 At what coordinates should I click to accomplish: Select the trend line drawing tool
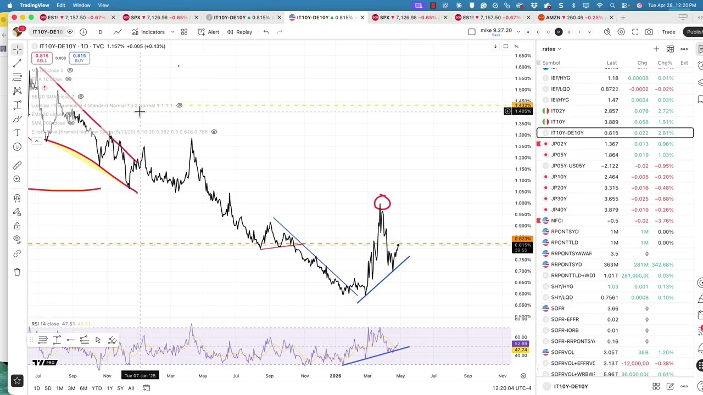[17, 64]
